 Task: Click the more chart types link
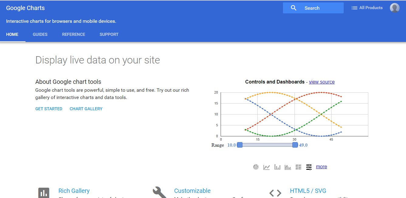click(x=322, y=167)
